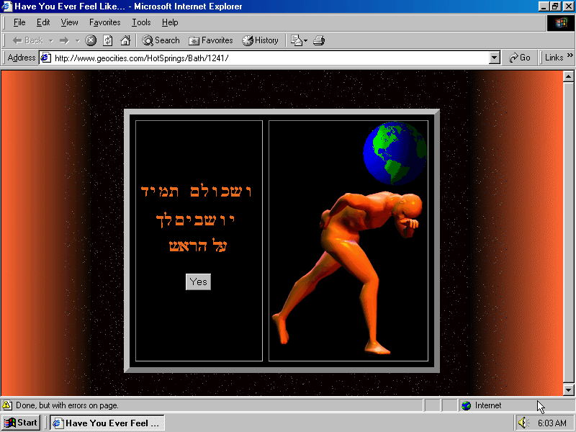Open the Back button history dropdown arrow

(x=51, y=40)
